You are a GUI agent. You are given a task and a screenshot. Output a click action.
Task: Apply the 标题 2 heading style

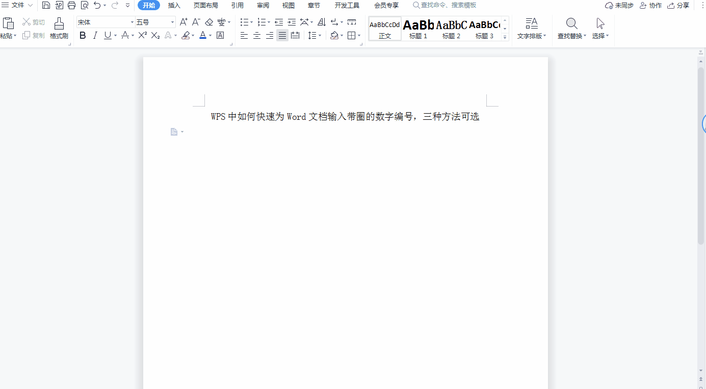pyautogui.click(x=452, y=29)
